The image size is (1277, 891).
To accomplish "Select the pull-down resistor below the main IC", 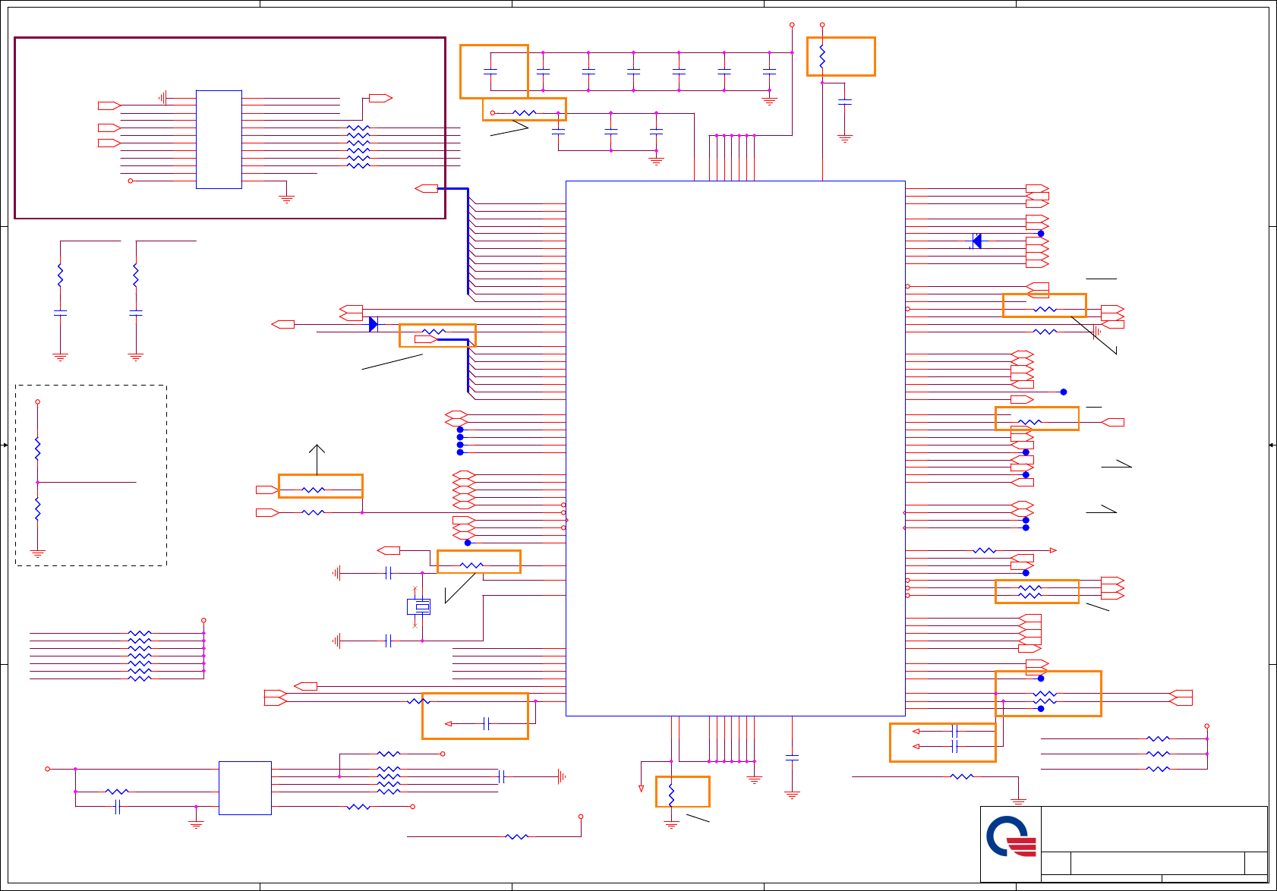I will point(671,795).
